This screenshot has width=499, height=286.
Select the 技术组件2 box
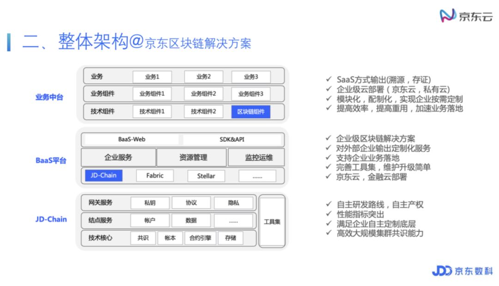click(203, 112)
